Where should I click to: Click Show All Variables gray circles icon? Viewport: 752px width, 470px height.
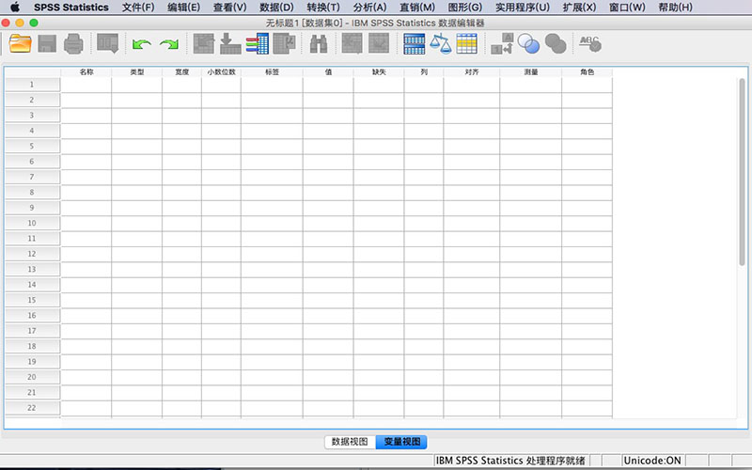pyautogui.click(x=556, y=43)
